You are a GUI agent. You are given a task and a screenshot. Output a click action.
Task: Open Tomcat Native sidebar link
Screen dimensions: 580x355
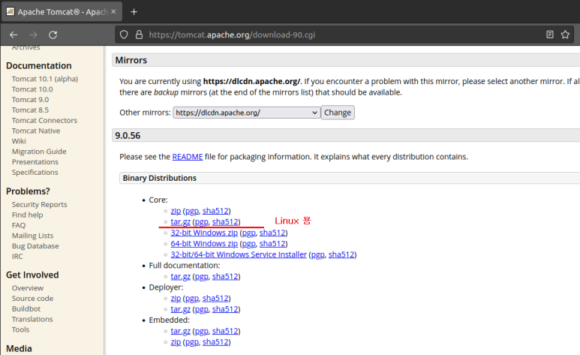36,131
